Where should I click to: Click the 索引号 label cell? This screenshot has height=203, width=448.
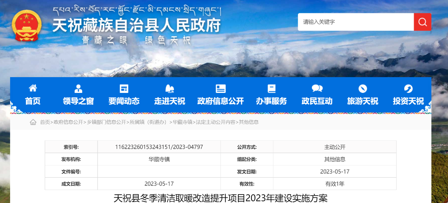[71, 147]
